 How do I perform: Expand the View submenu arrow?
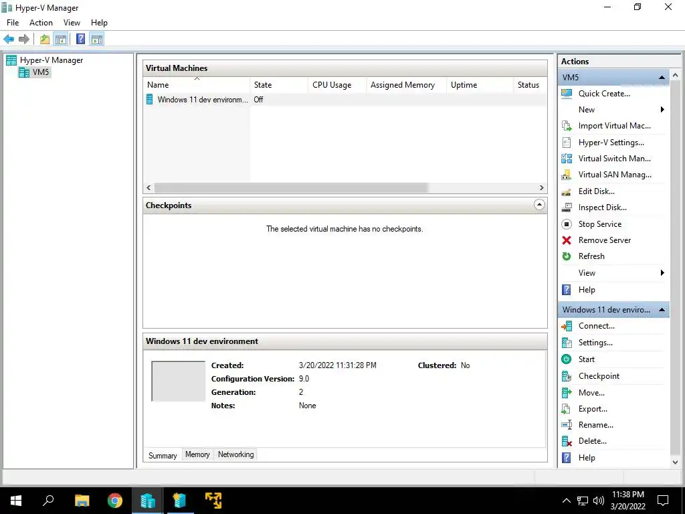click(x=662, y=273)
